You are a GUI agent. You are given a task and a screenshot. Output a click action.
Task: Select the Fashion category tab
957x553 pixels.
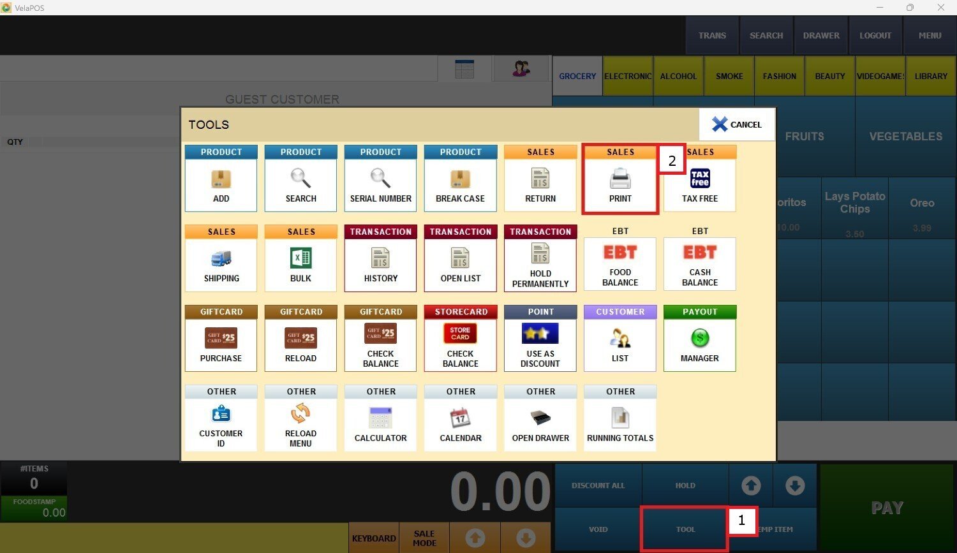click(x=779, y=76)
